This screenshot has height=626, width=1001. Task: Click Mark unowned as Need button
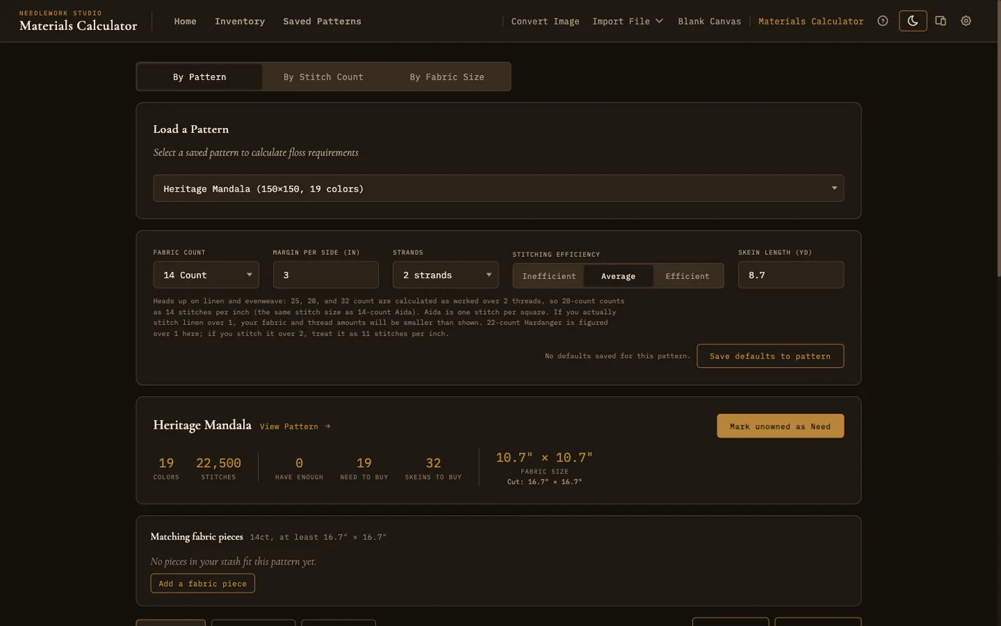(780, 426)
